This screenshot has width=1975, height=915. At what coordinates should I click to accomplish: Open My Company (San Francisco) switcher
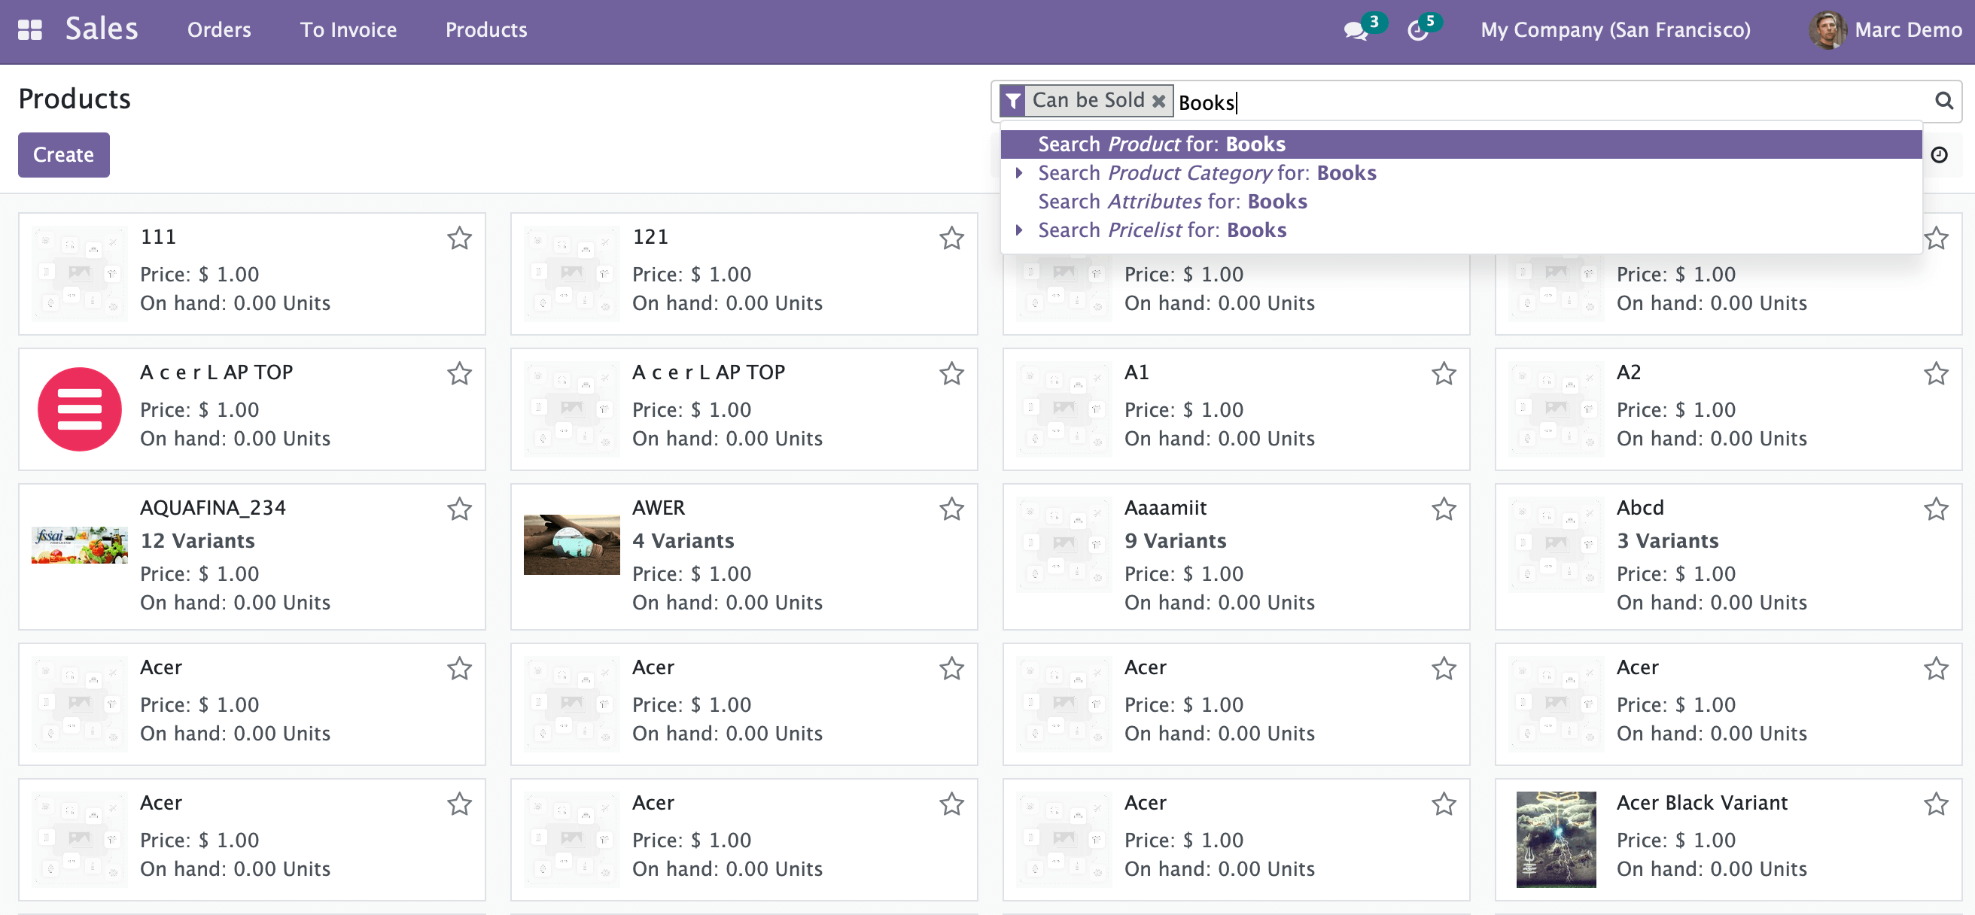1614,30
